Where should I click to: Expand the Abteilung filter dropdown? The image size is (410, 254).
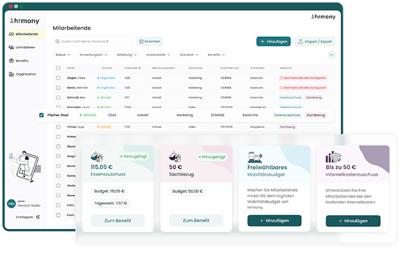pyautogui.click(x=127, y=55)
